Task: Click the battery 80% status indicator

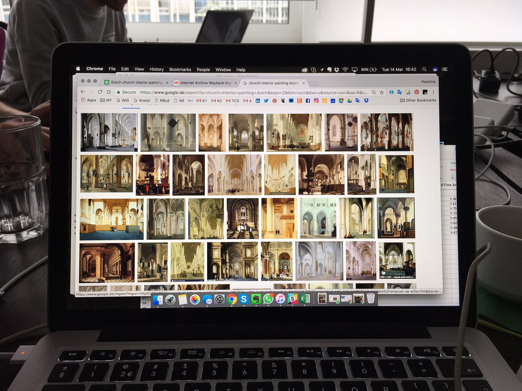Action: [x=369, y=70]
